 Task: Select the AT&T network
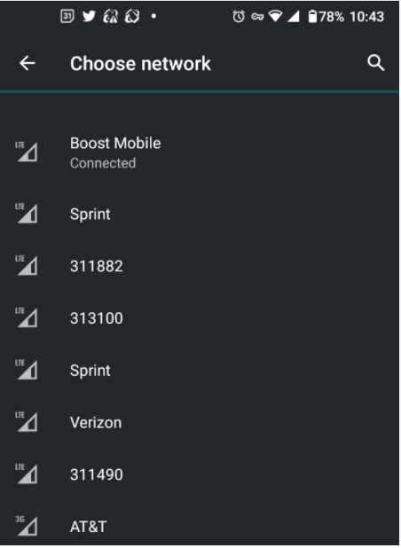pos(200,524)
